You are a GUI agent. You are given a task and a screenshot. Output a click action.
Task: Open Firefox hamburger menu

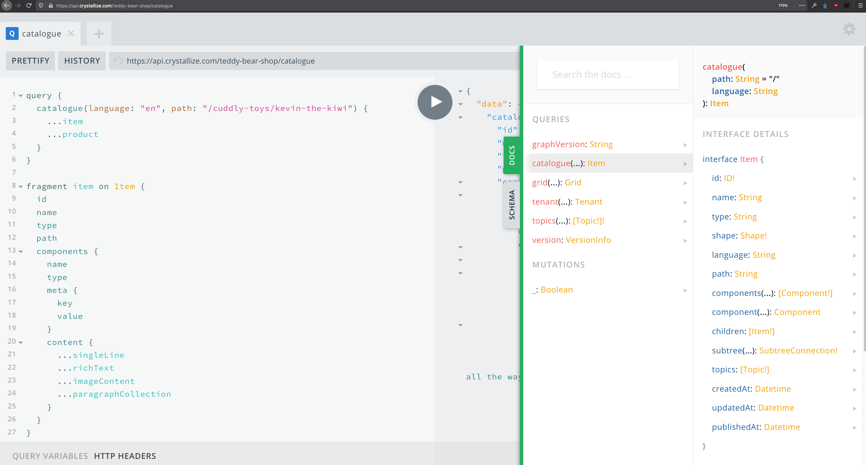860,5
